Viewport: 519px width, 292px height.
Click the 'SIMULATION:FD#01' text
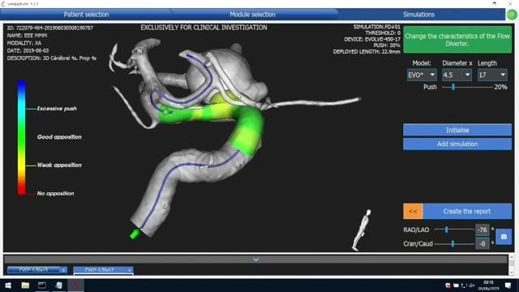coord(376,27)
